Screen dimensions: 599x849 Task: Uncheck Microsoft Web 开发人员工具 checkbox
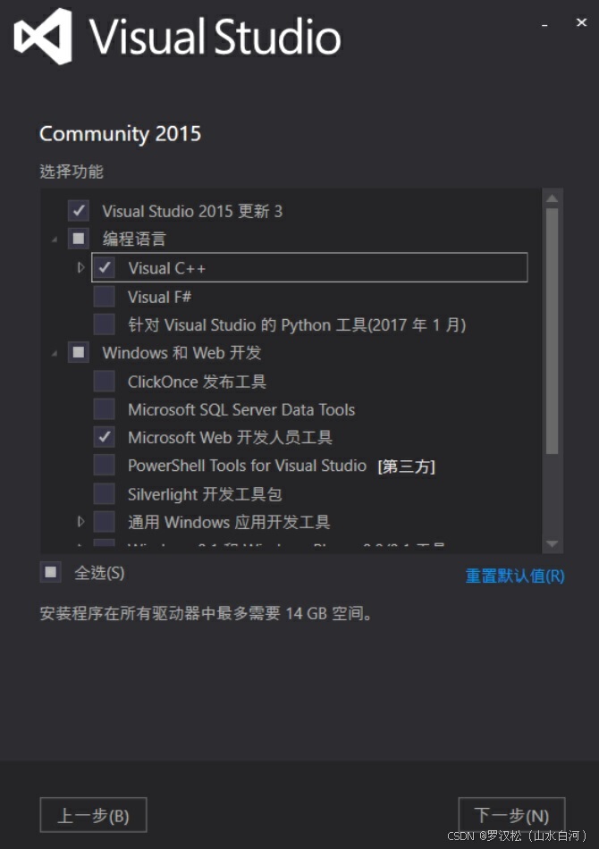[x=104, y=437]
